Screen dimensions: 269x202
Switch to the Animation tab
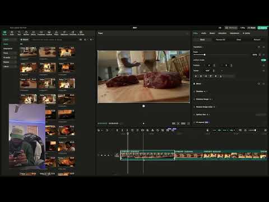coord(222,33)
